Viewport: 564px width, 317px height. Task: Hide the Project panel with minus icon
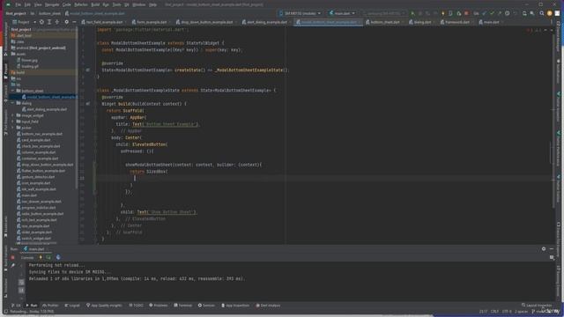(x=74, y=22)
